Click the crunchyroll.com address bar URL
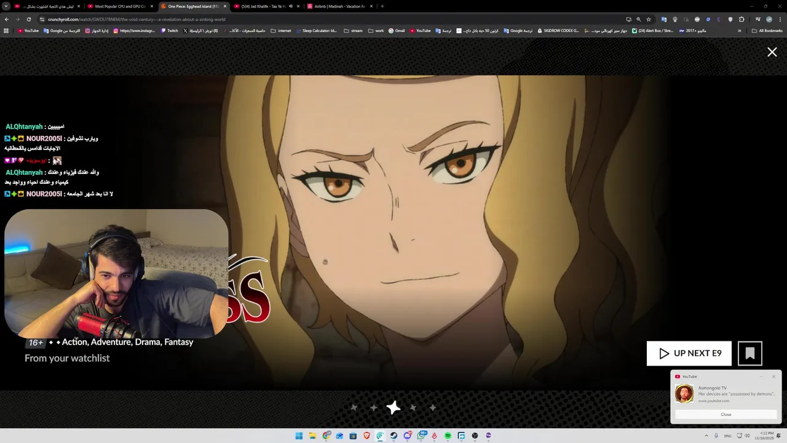Image resolution: width=787 pixels, height=443 pixels. tap(136, 19)
